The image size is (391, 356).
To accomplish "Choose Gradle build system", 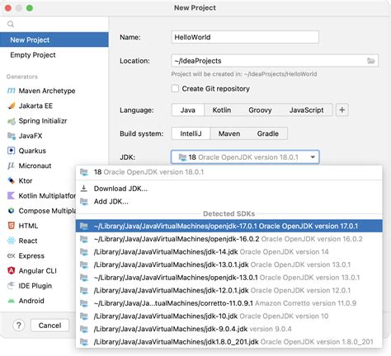I will pyautogui.click(x=268, y=133).
